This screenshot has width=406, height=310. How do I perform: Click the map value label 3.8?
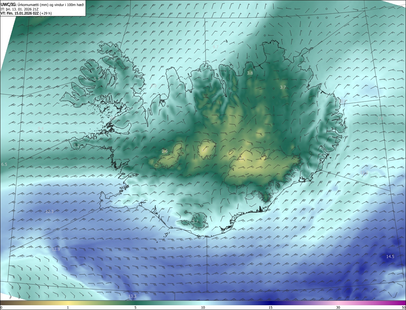tap(250, 73)
